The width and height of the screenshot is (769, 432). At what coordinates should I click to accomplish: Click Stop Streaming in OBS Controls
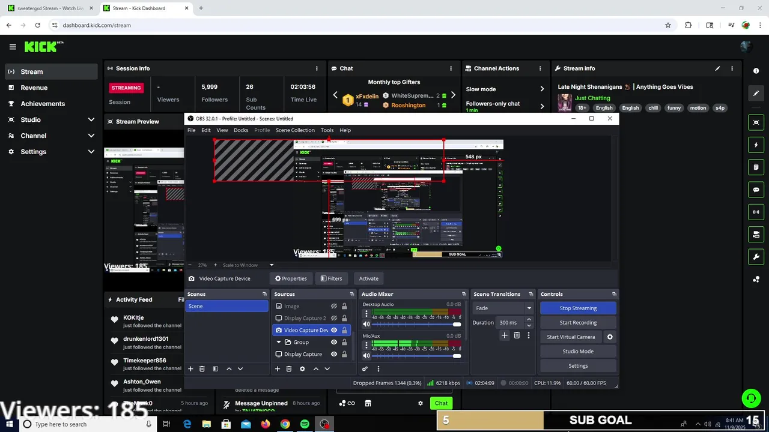point(578,308)
